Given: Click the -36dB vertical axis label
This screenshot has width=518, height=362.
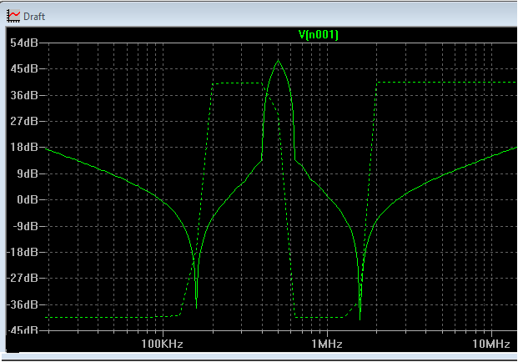Looking at the screenshot, I should (x=22, y=304).
